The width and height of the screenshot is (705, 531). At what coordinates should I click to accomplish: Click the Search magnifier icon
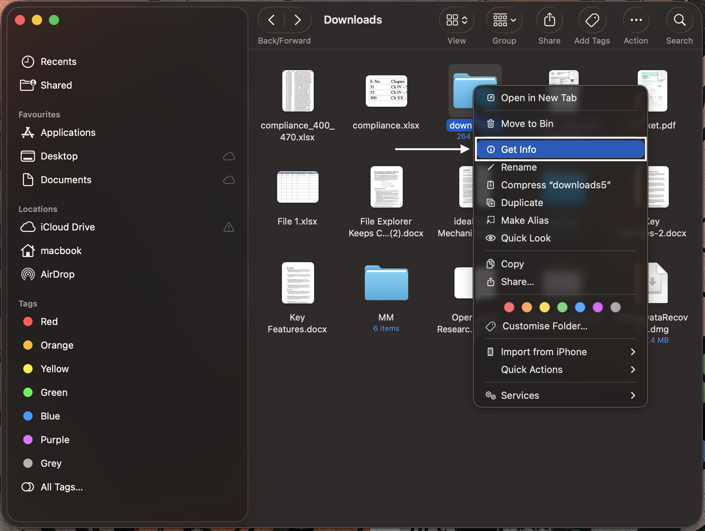pyautogui.click(x=679, y=20)
